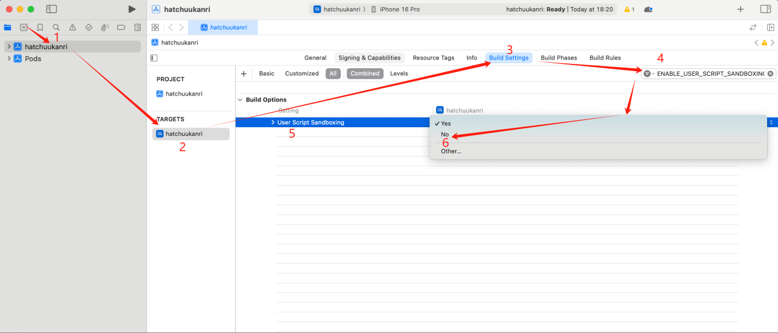Viewport: 778px width, 333px height.
Task: Jump to the previous issue arrow
Action: tap(757, 43)
